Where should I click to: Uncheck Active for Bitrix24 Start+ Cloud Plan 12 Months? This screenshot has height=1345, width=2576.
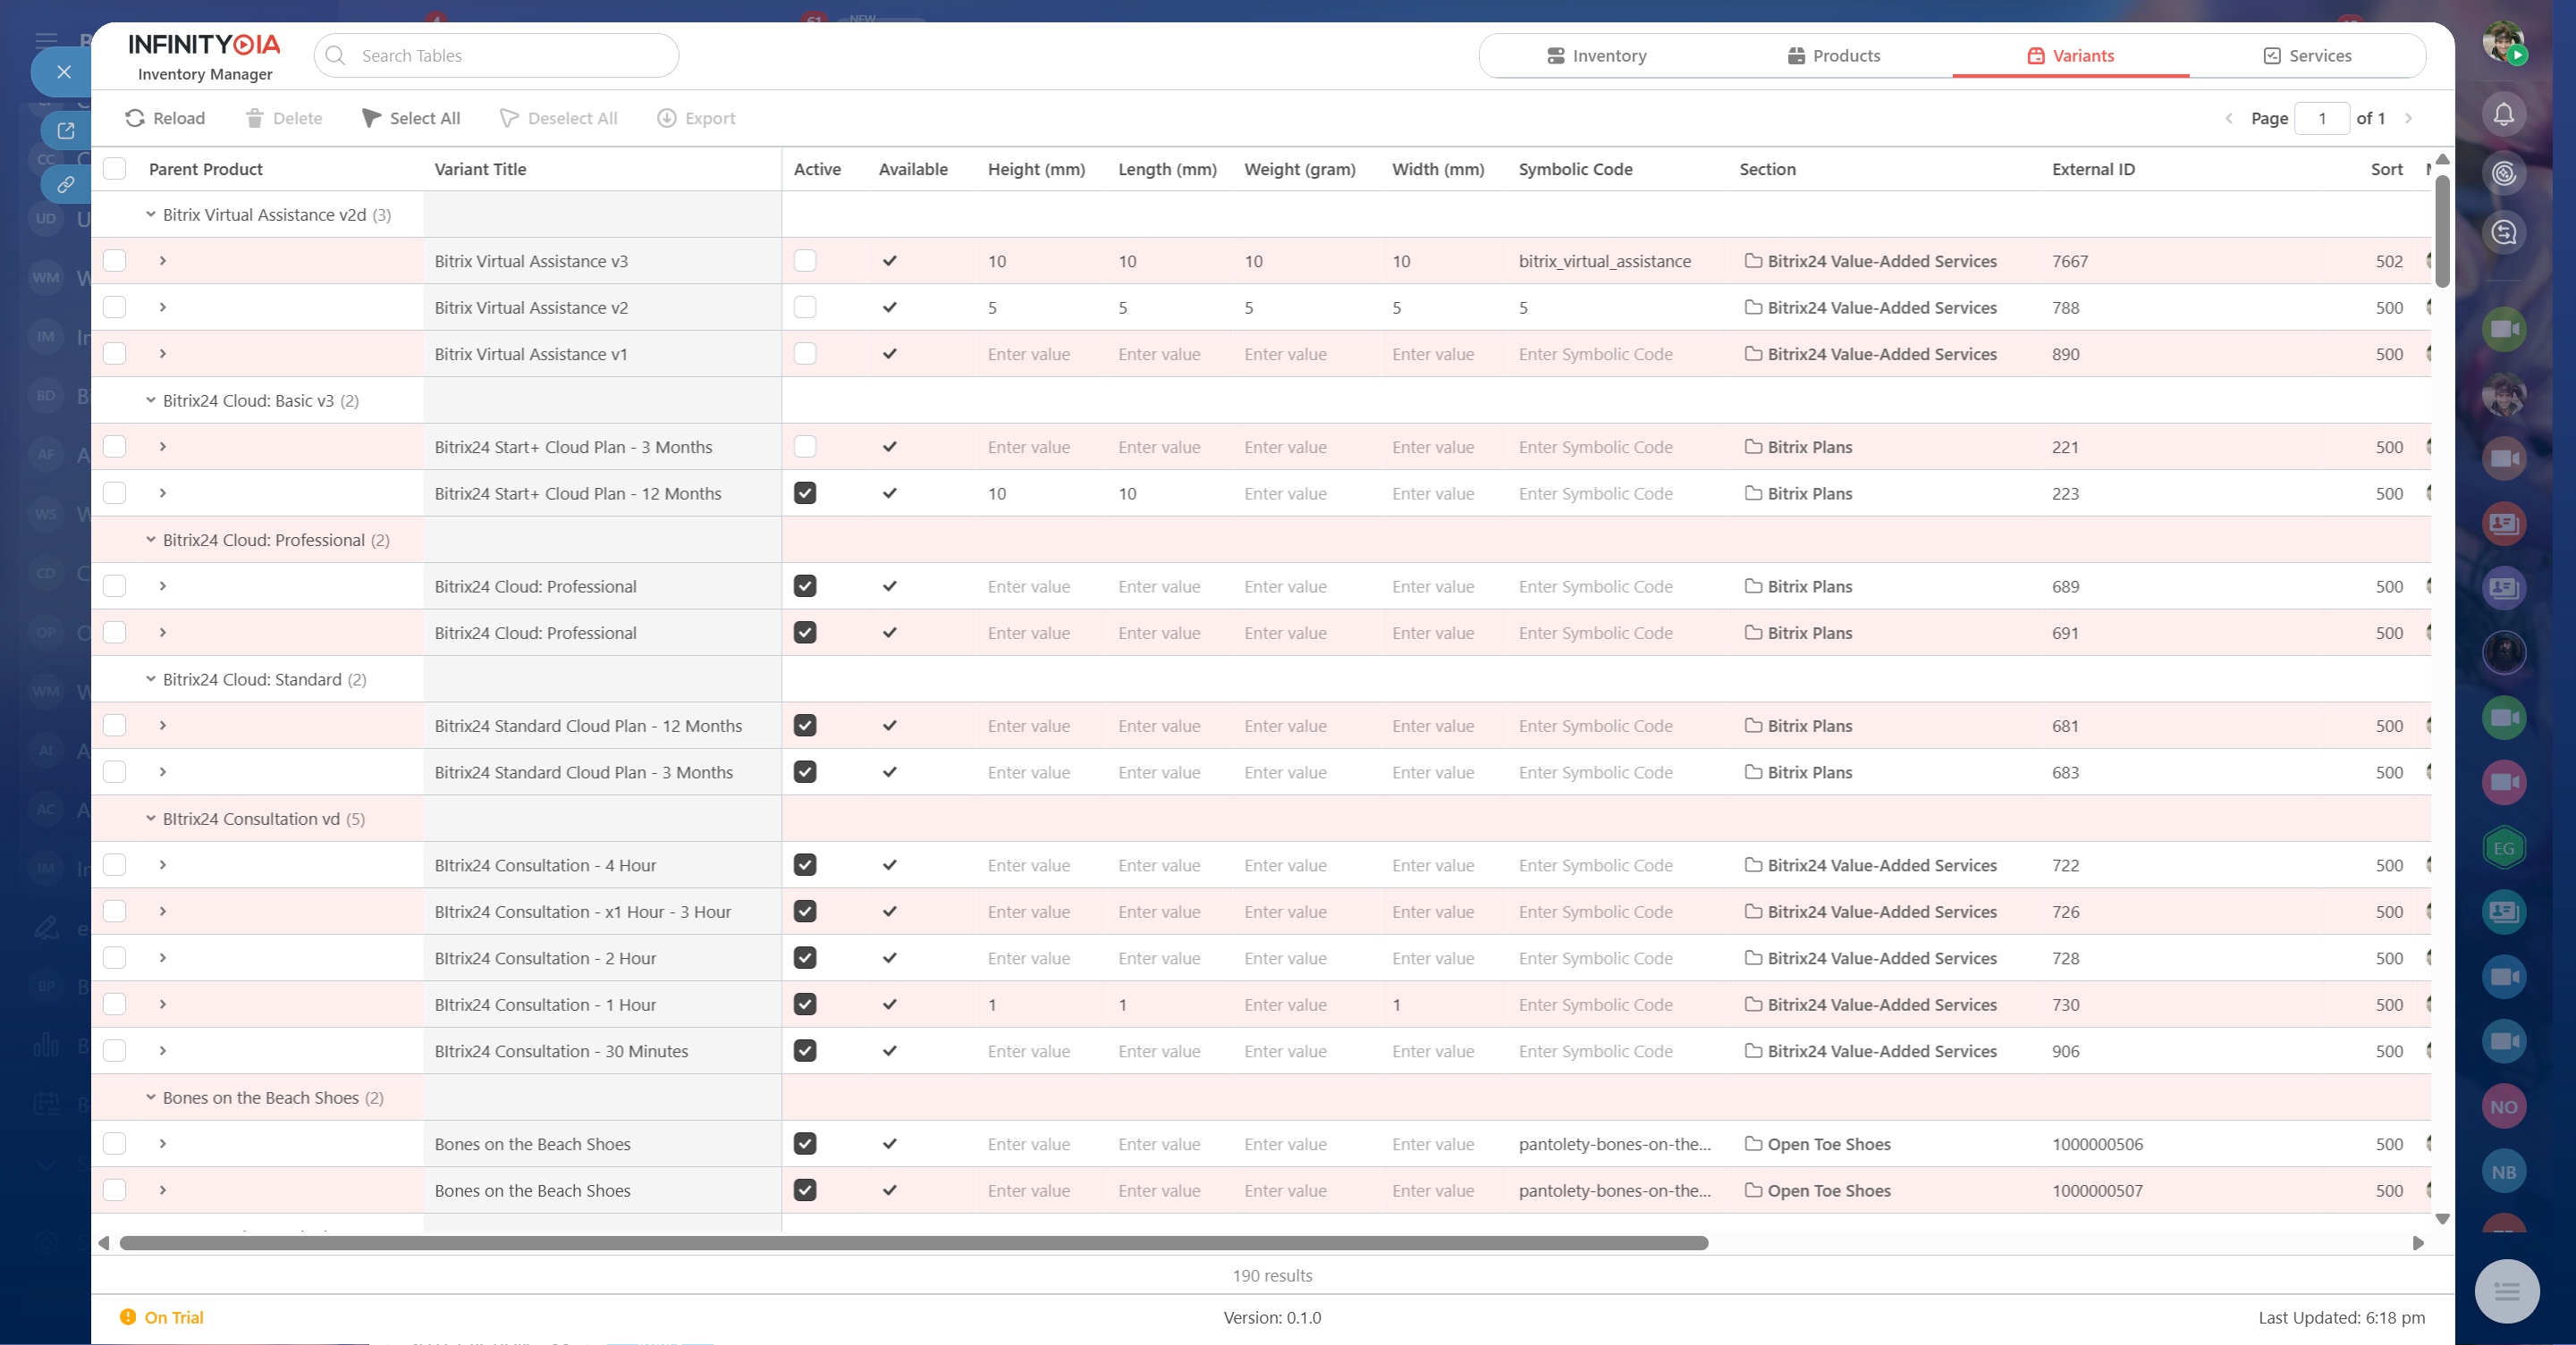[x=805, y=493]
